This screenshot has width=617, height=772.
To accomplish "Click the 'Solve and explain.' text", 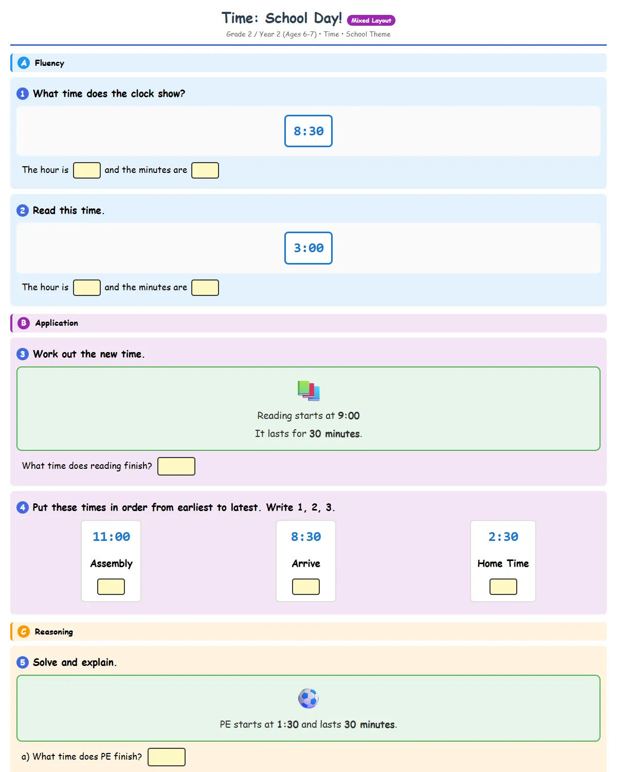I will click(75, 662).
